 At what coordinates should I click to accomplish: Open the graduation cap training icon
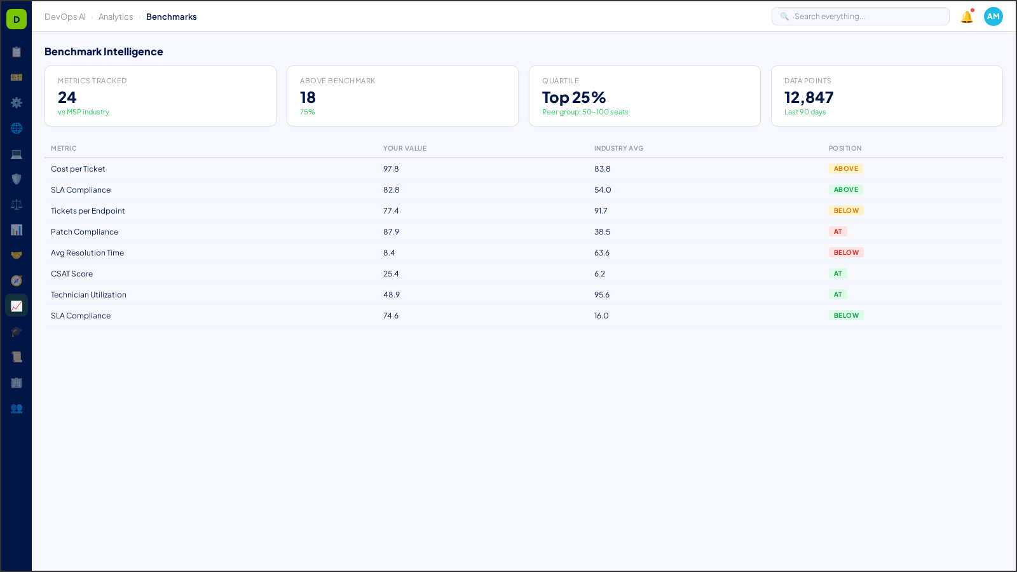pyautogui.click(x=17, y=331)
